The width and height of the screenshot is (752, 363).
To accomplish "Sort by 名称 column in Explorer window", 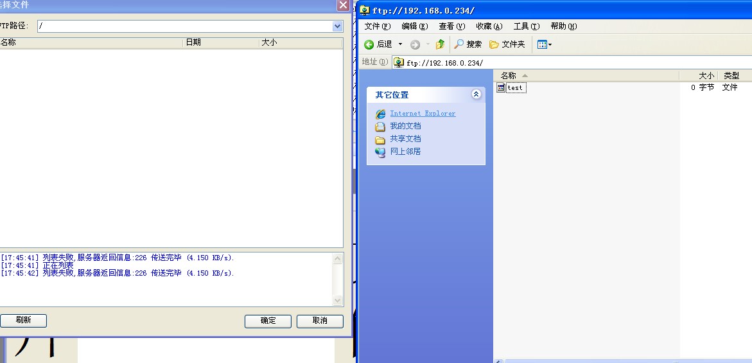I will point(586,75).
